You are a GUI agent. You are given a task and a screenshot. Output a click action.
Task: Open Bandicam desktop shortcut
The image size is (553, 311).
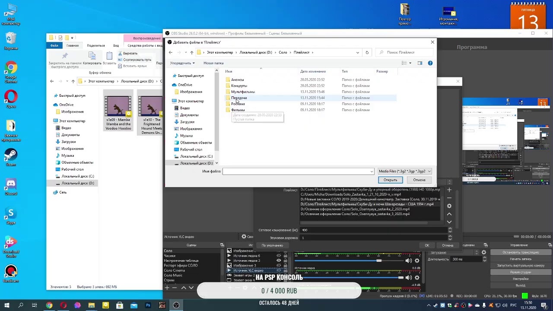(11, 274)
